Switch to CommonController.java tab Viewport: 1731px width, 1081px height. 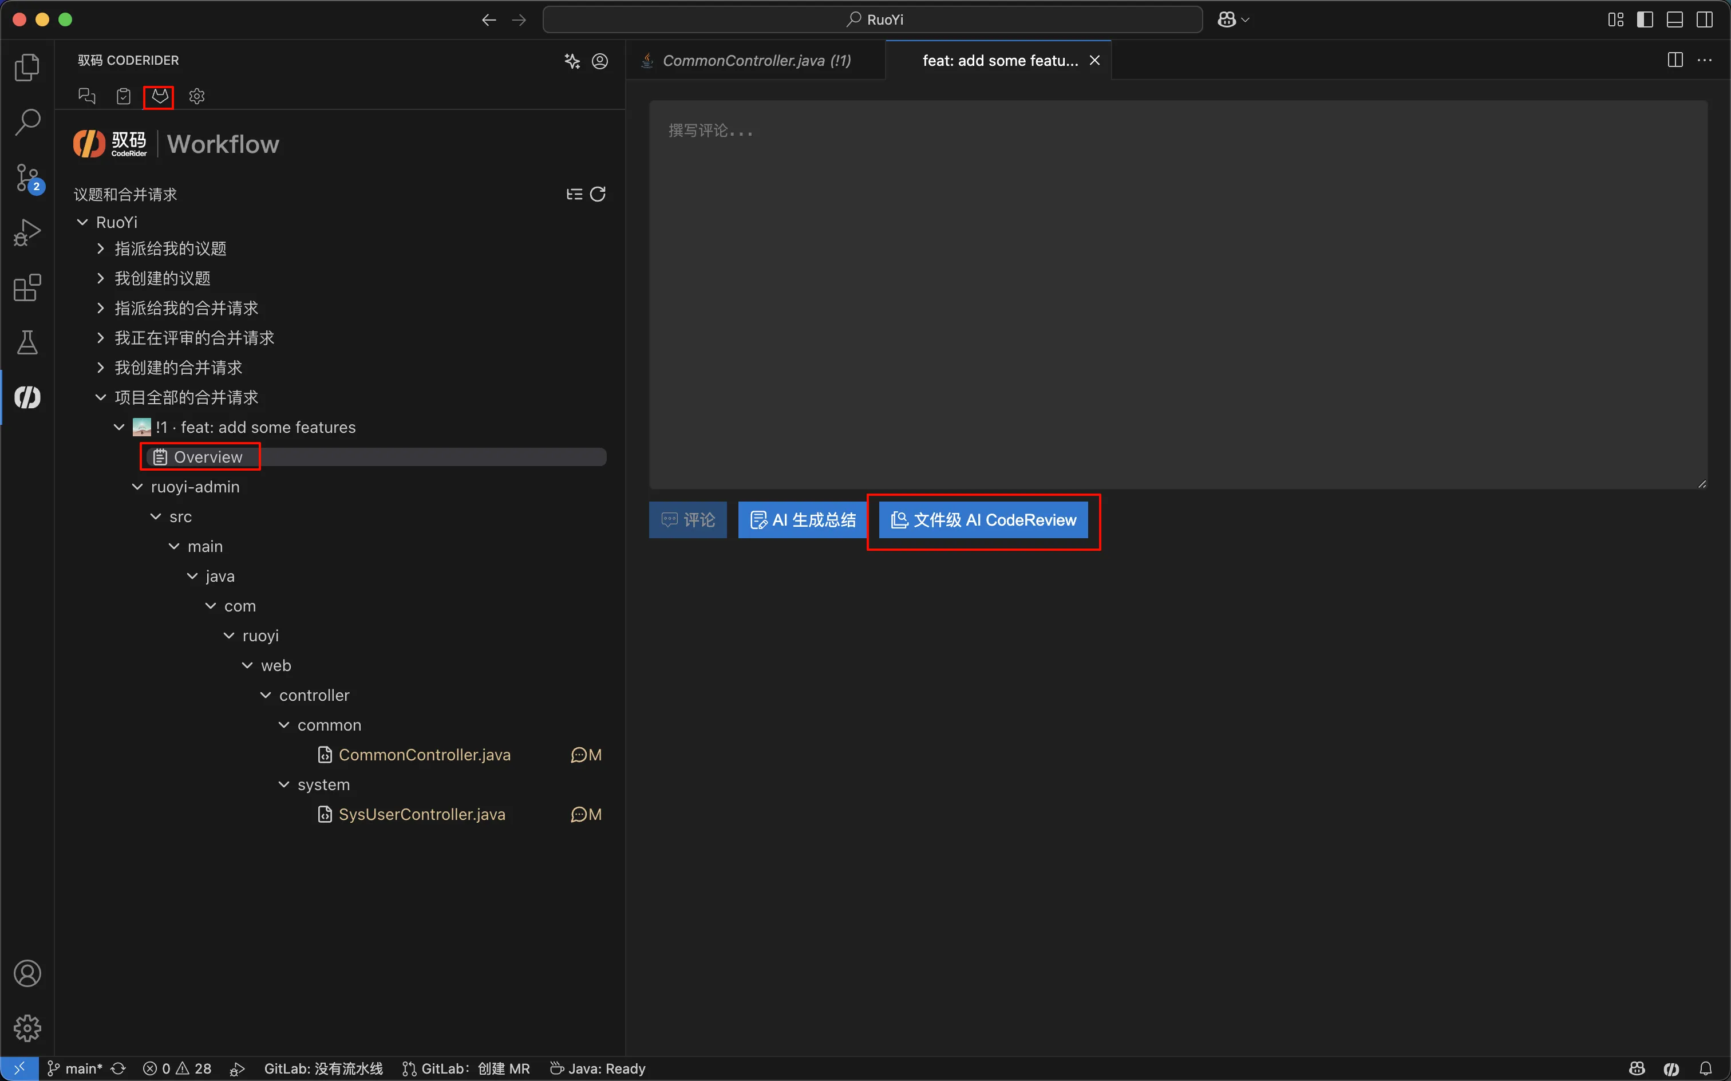pyautogui.click(x=756, y=61)
